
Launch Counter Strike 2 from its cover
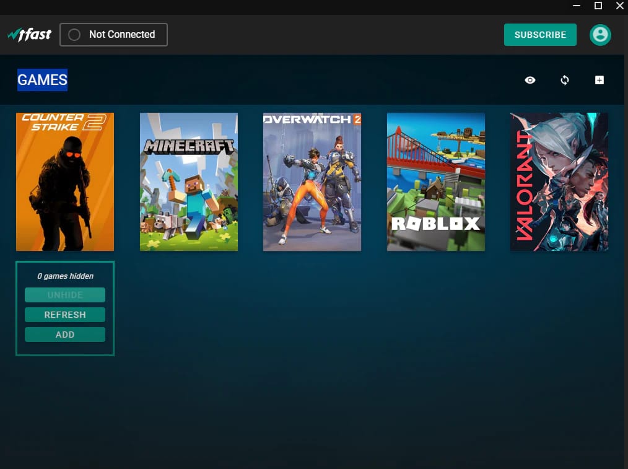point(64,182)
